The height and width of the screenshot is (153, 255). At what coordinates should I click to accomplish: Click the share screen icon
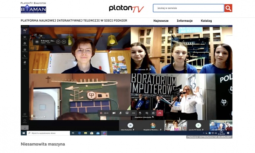click(x=127, y=113)
